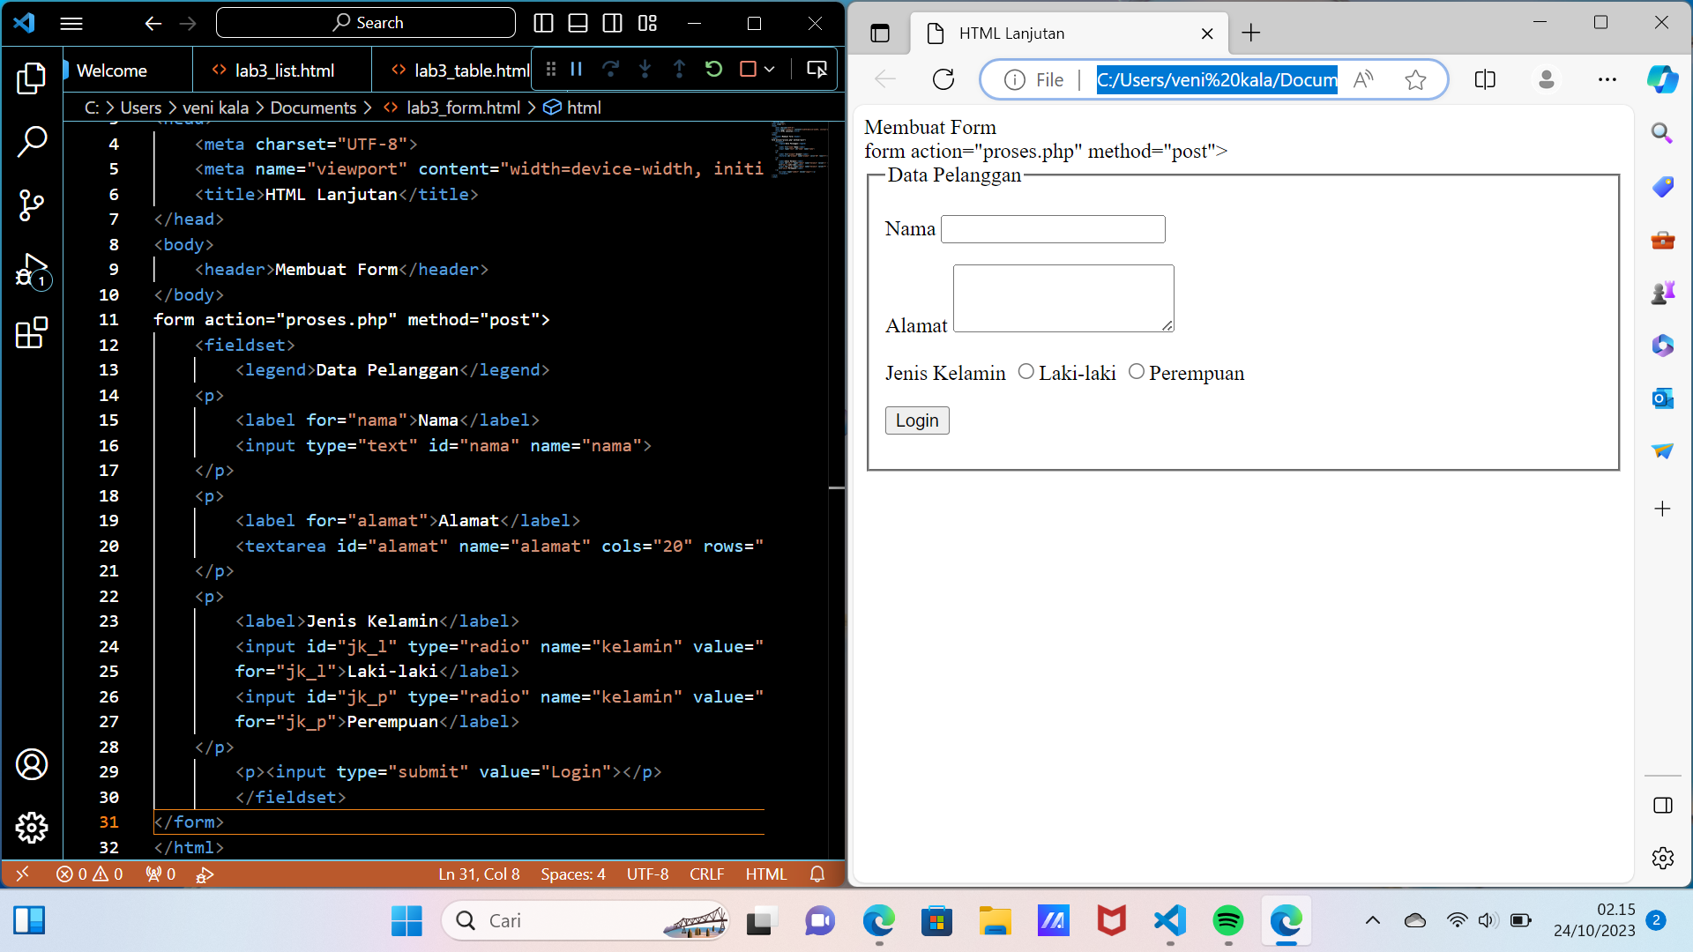Screen dimensions: 1693x952
Task: Refresh the page in Edge
Action: pos(943,78)
